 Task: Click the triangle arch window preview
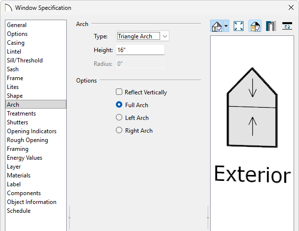point(252,108)
